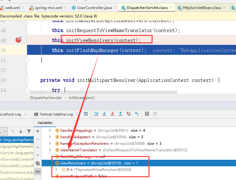Screen dimensions: 236x180
Task: Select handlerMappings ArrayList@4961 row
Action: 139,130
